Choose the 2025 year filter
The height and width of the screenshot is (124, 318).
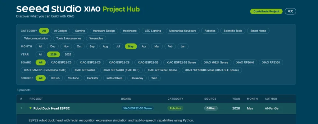[68, 55]
